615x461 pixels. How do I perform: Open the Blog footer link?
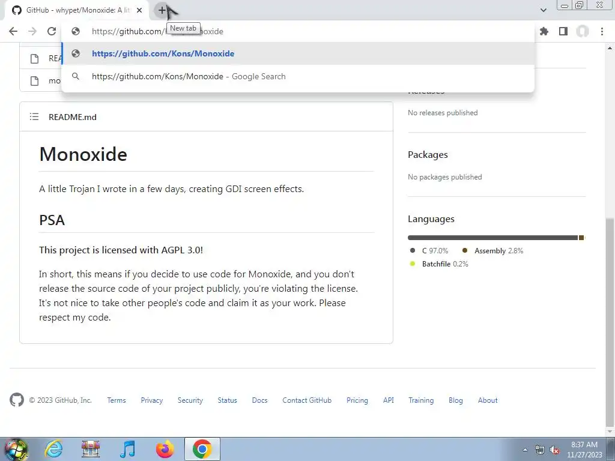pos(456,400)
